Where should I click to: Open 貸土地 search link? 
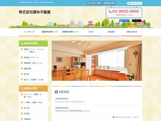(x=27, y=74)
